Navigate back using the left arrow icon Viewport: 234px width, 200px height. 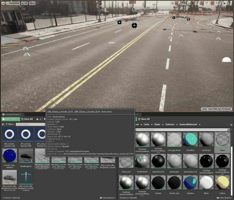click(x=37, y=119)
